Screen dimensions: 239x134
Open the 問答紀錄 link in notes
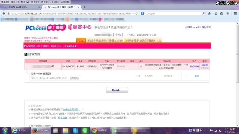(x=62, y=118)
